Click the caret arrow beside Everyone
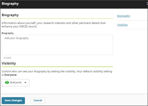The image size is (148, 106). click(x=25, y=83)
